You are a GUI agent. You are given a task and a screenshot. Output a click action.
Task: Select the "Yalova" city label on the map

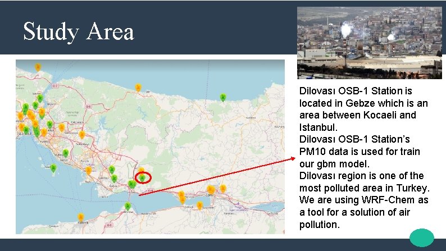point(83,223)
